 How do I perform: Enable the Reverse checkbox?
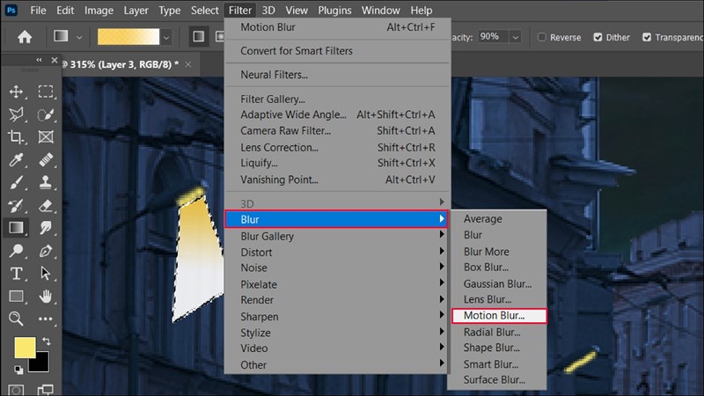(x=542, y=37)
